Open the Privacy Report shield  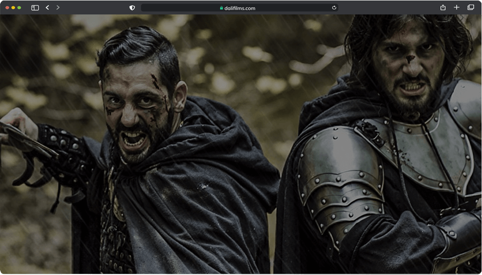132,7
